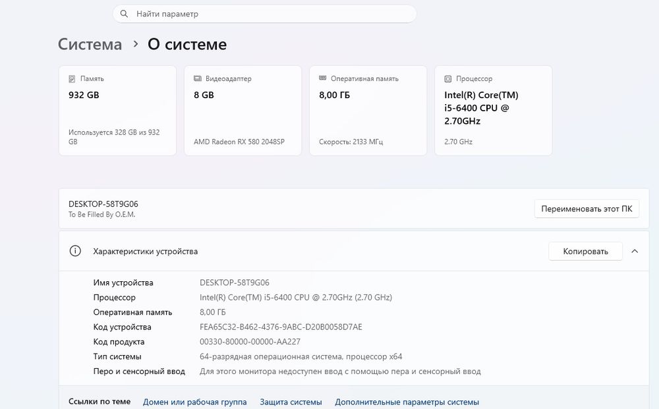
Task: Click the storage icon on Память card
Action: point(72,78)
